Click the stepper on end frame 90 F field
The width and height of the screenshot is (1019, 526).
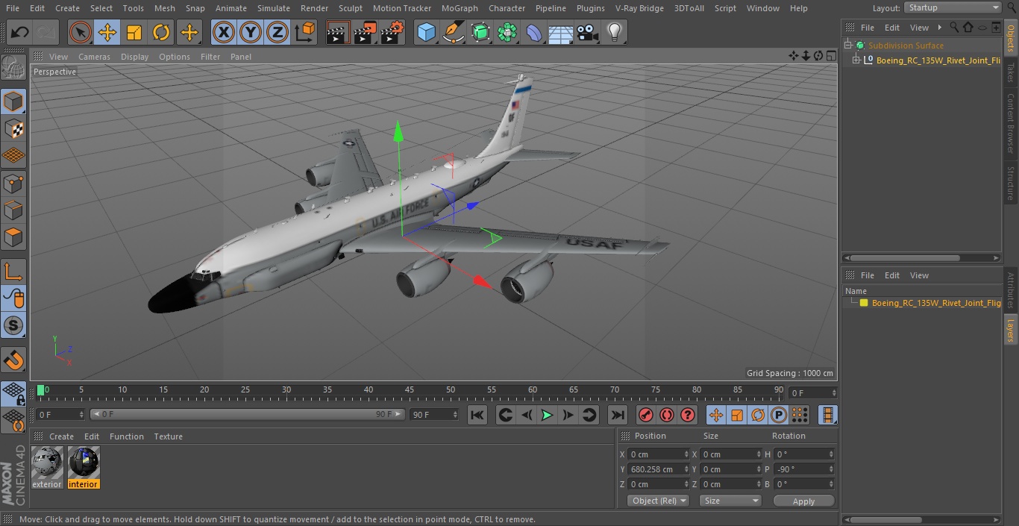pyautogui.click(x=454, y=414)
